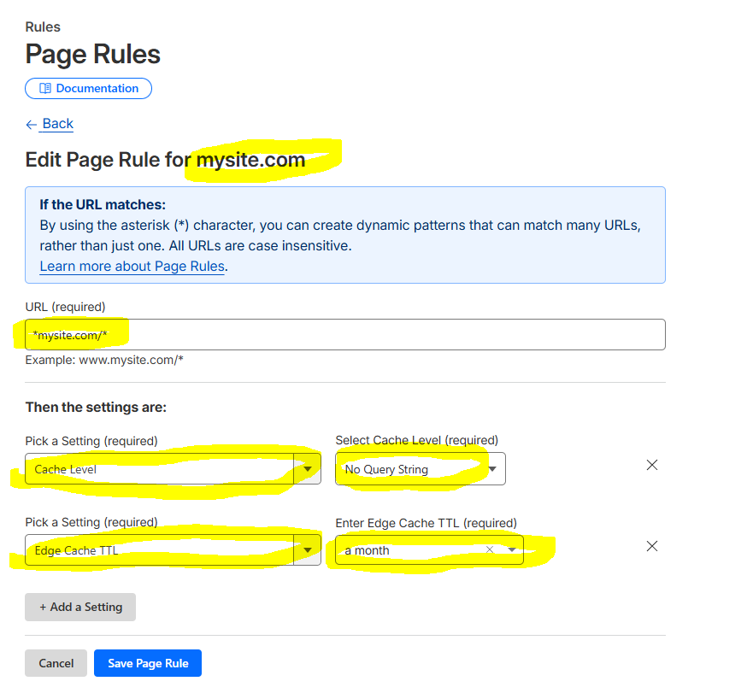Expand the 'a month' TTL selector
The image size is (753, 693).
[x=410, y=550]
